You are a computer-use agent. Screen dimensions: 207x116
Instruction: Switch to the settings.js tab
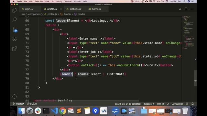click(75, 9)
